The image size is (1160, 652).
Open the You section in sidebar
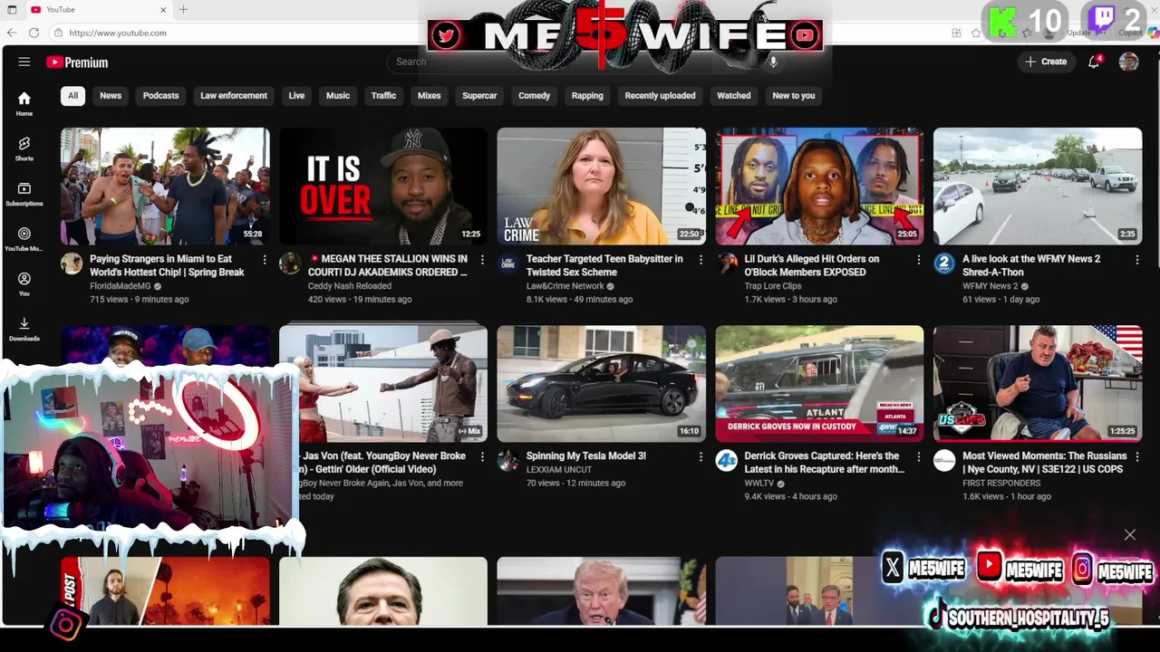pyautogui.click(x=24, y=283)
